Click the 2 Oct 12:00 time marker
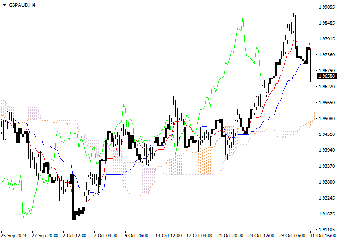 tap(75, 236)
